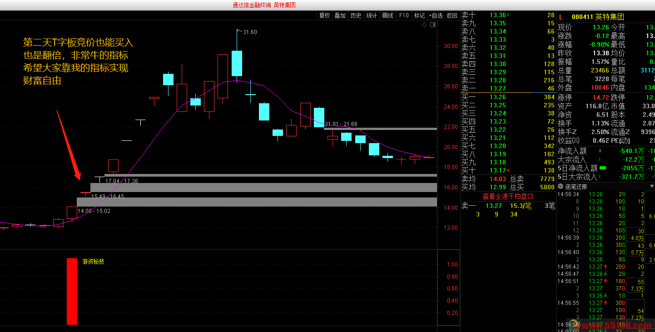The image size is (655, 332).
Task: Click 标记 in the toolbar
Action: click(x=419, y=15)
